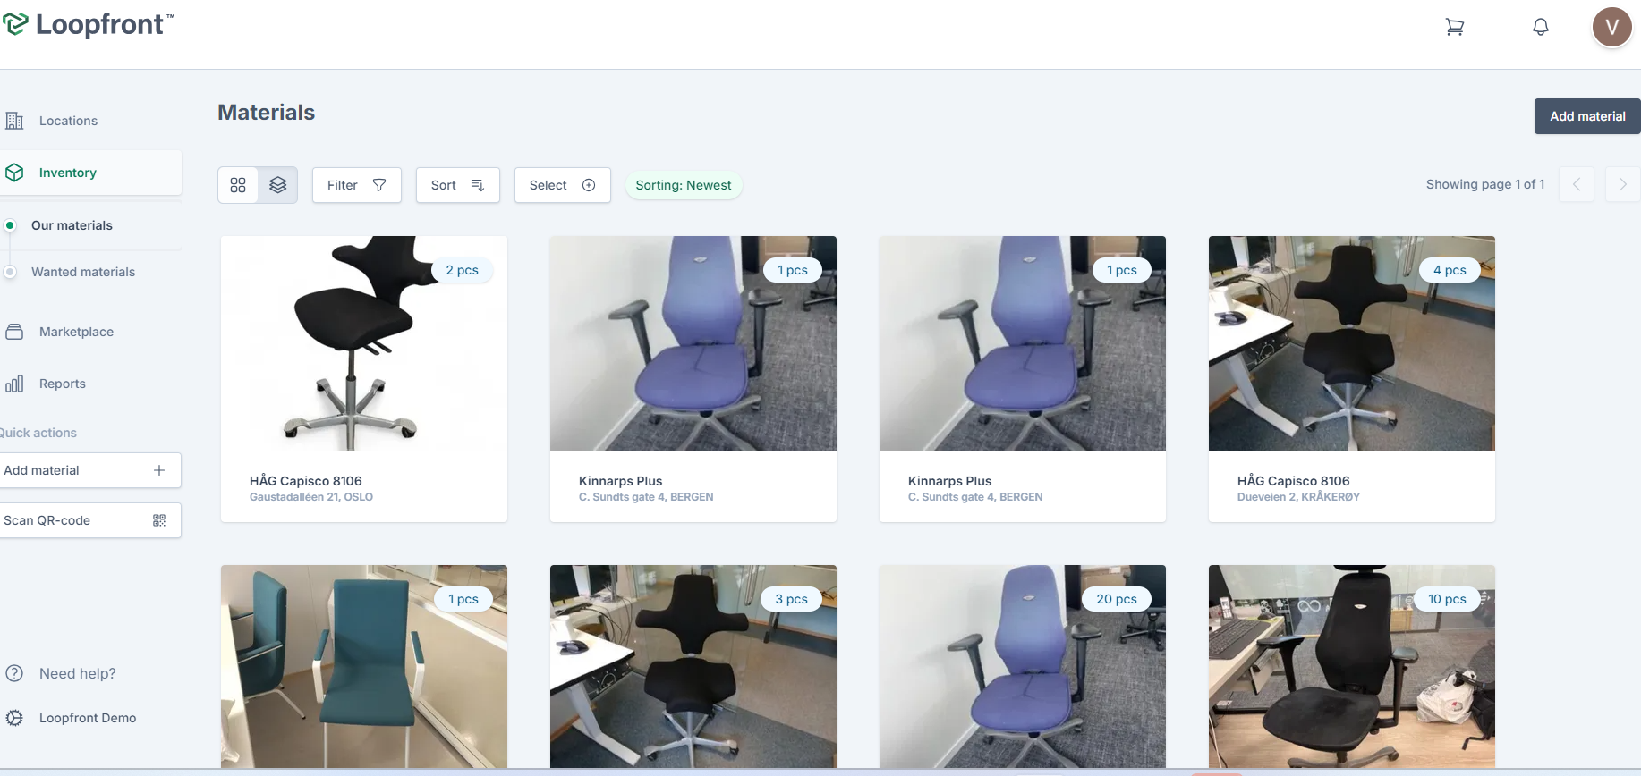
Task: Toggle Select mode for materials
Action: pyautogui.click(x=562, y=185)
